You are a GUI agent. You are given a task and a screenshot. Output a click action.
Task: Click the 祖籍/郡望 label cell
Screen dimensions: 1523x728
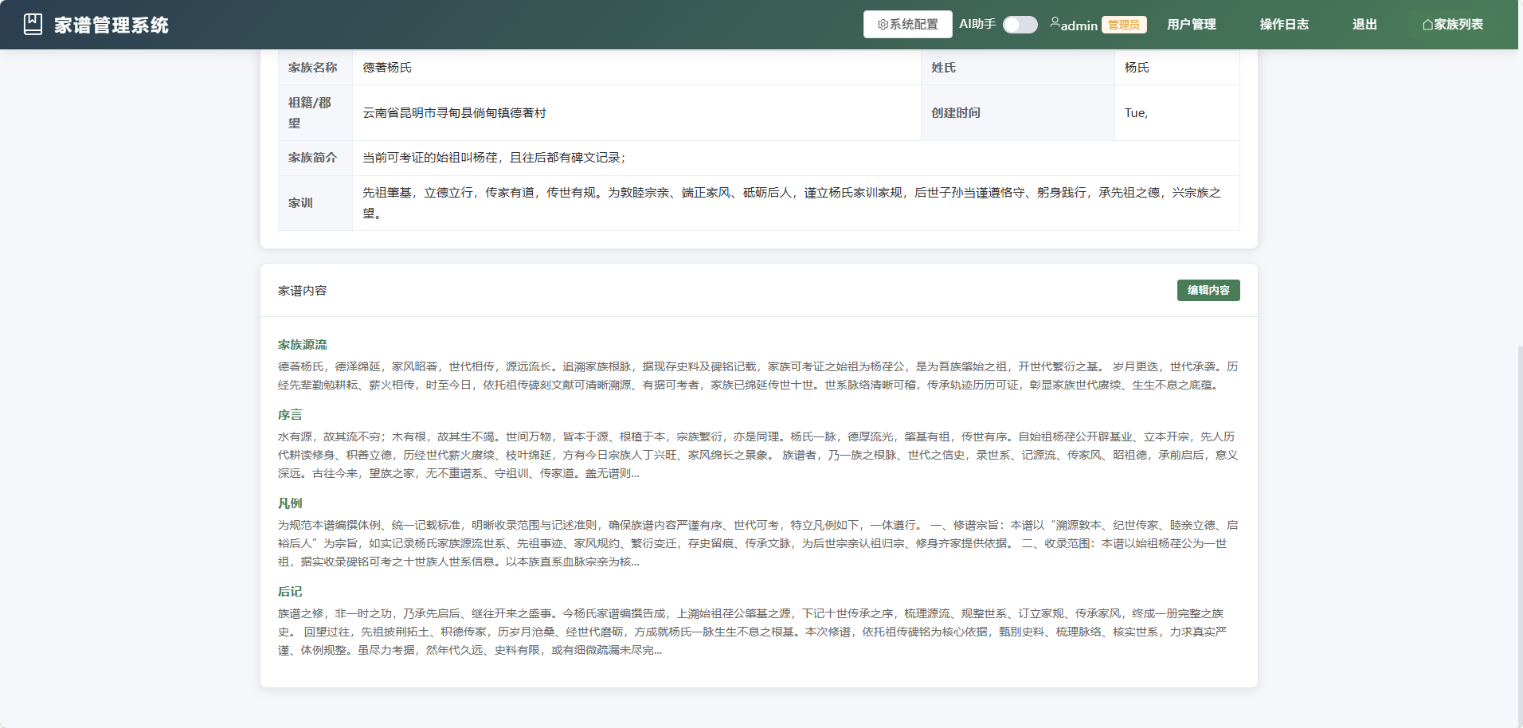pos(315,113)
